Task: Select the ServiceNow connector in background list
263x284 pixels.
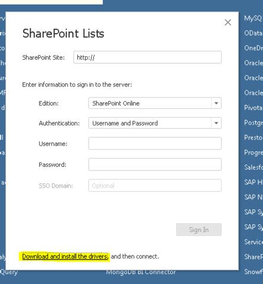Action: [254, 242]
